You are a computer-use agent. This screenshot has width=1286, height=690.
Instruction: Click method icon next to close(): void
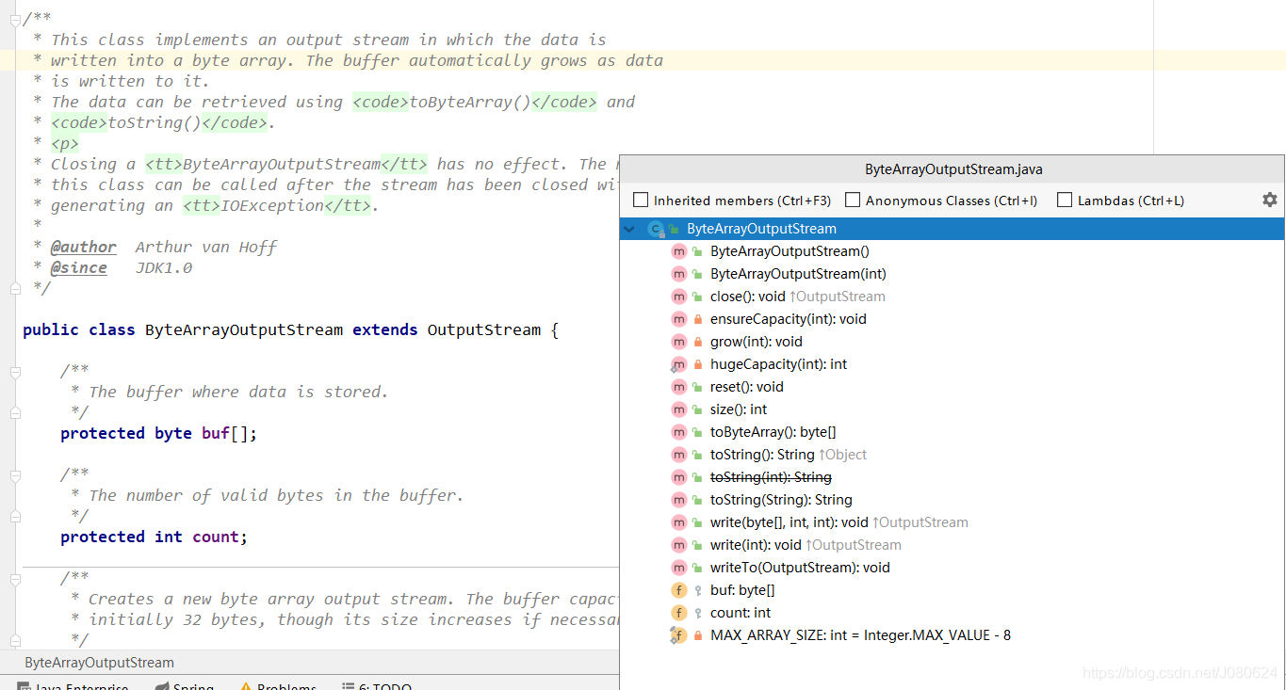pos(678,297)
